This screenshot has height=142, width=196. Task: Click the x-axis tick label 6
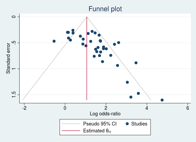[x=187, y=108]
